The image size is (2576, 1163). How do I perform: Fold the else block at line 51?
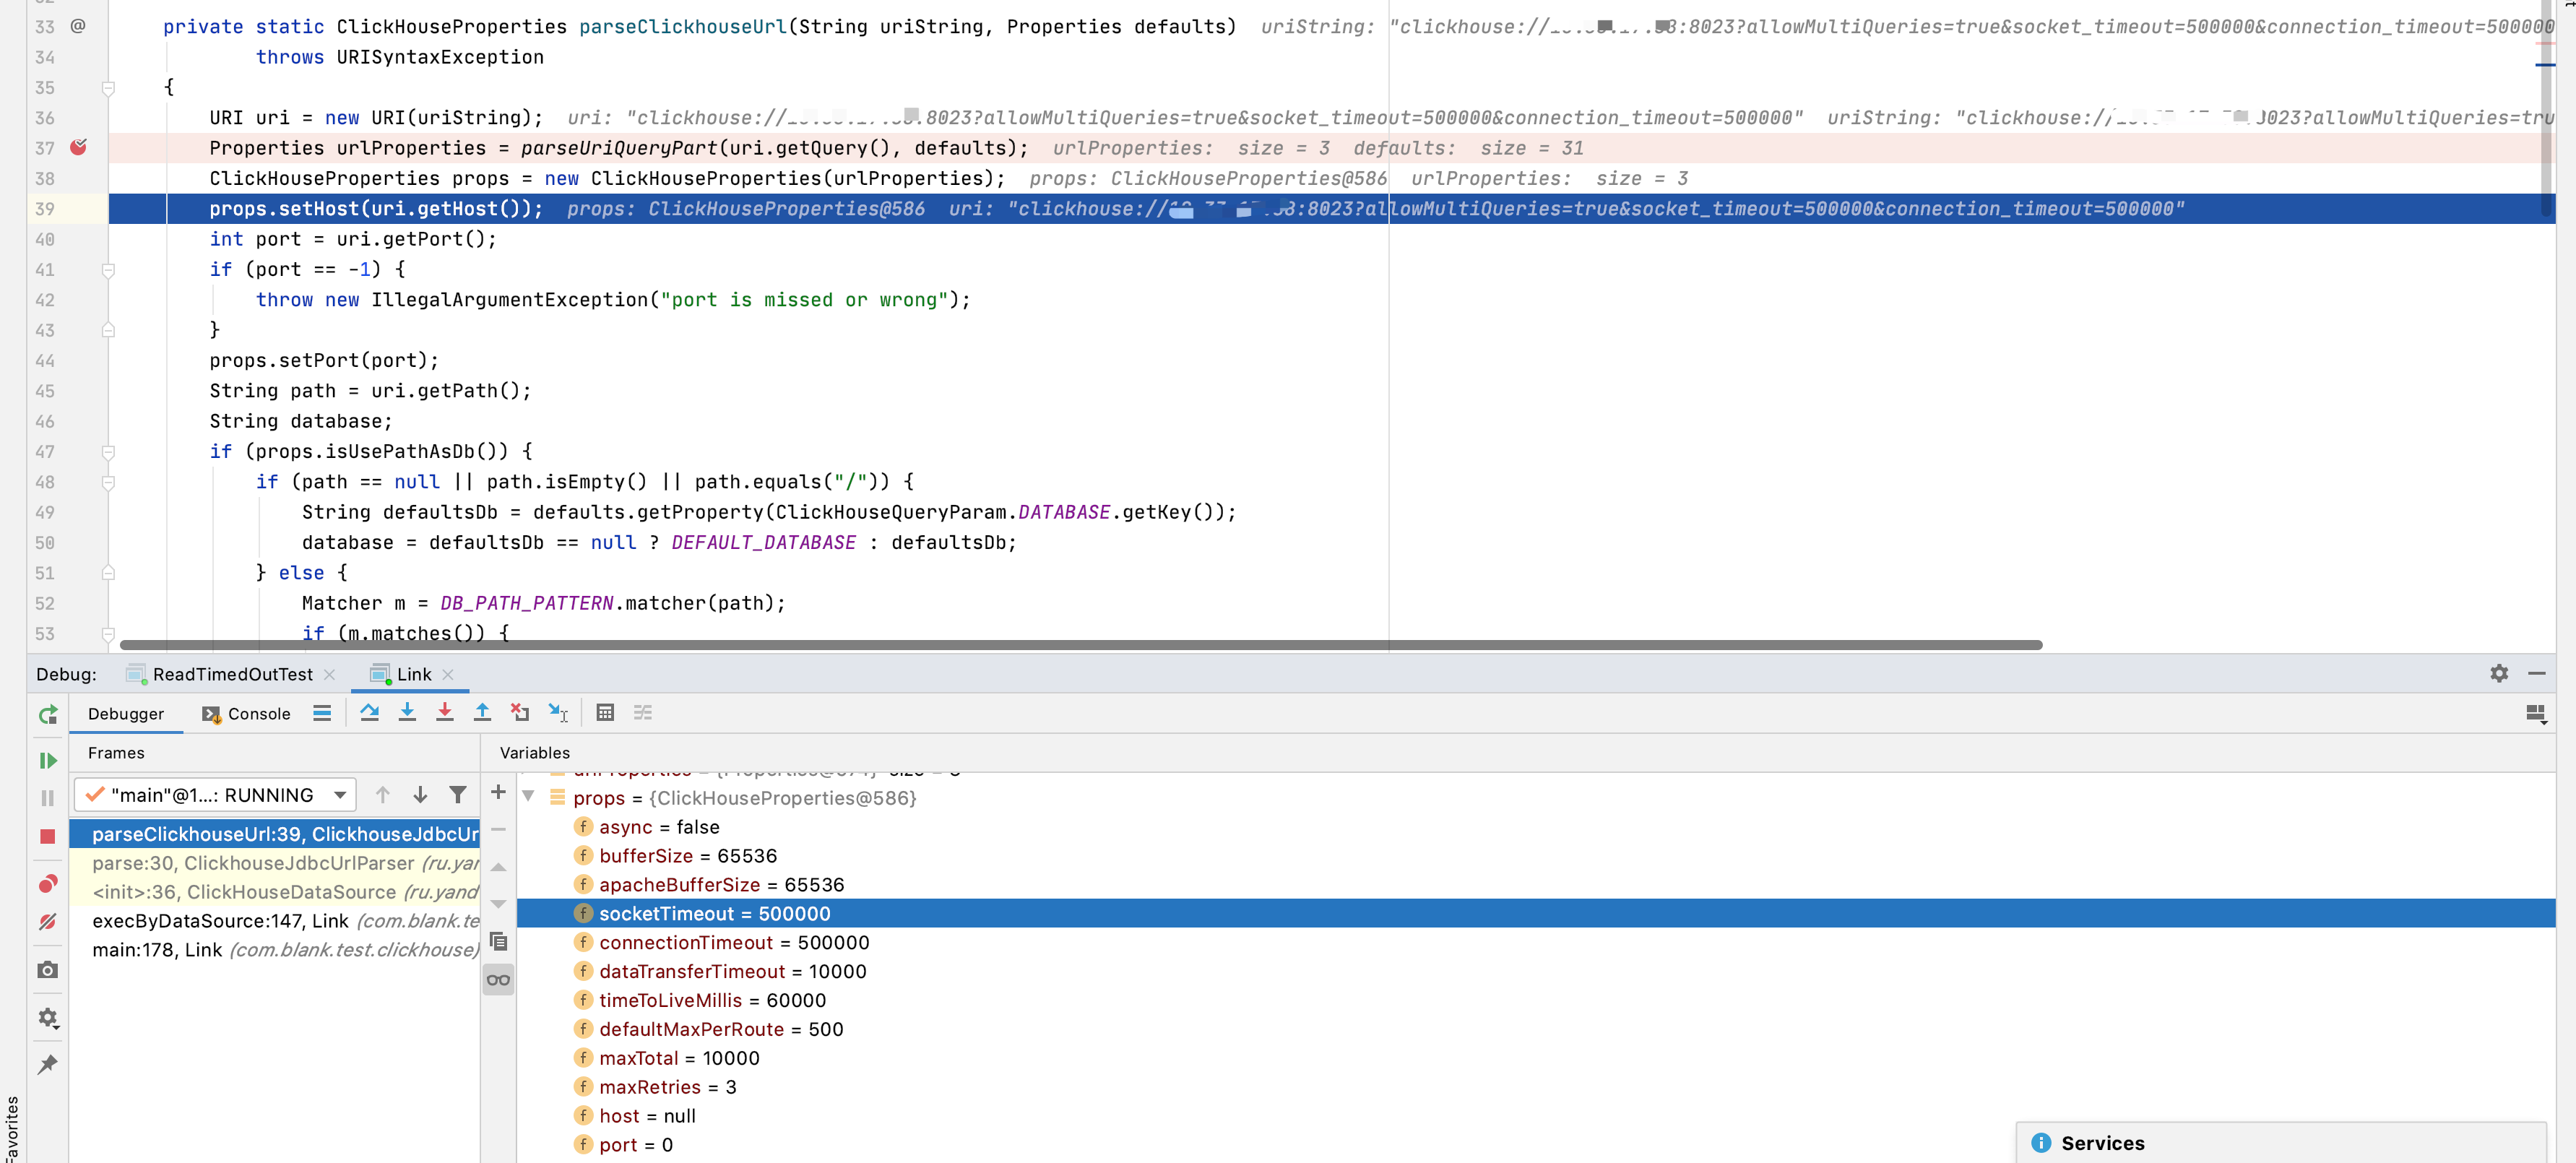pyautogui.click(x=108, y=574)
